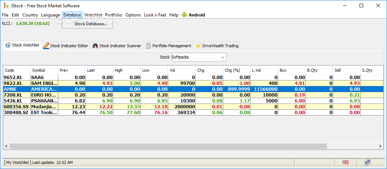This screenshot has width=387, height=169.
Task: Click the 2000000 volume cell
Action: click(x=182, y=107)
